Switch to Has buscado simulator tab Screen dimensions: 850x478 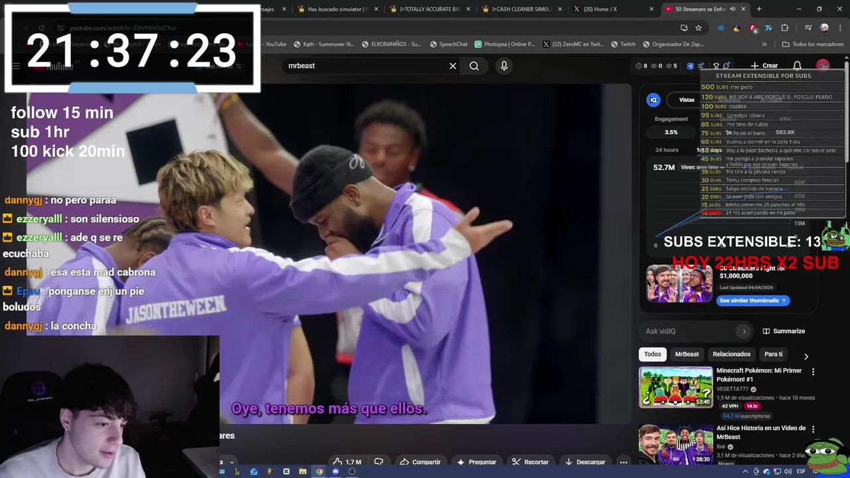pos(339,9)
